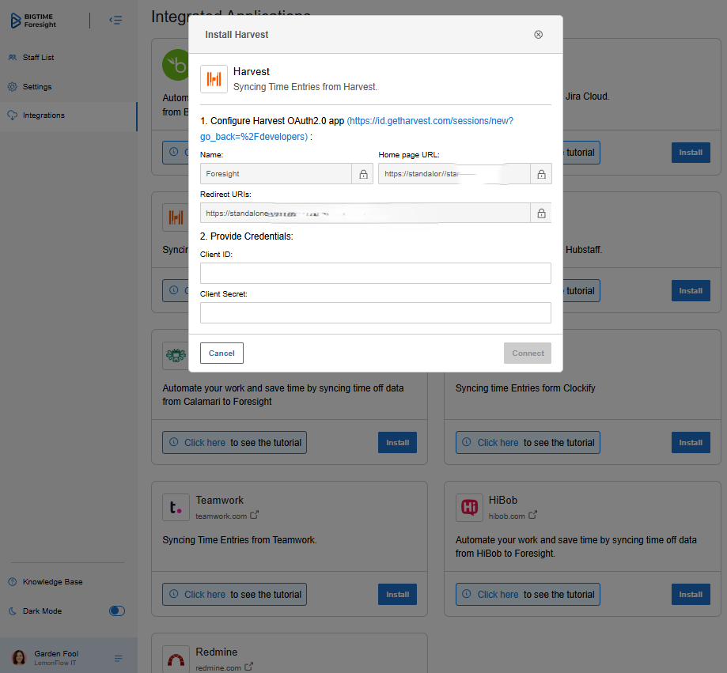Click the Redmine card title
This screenshot has height=673, width=727.
[217, 652]
